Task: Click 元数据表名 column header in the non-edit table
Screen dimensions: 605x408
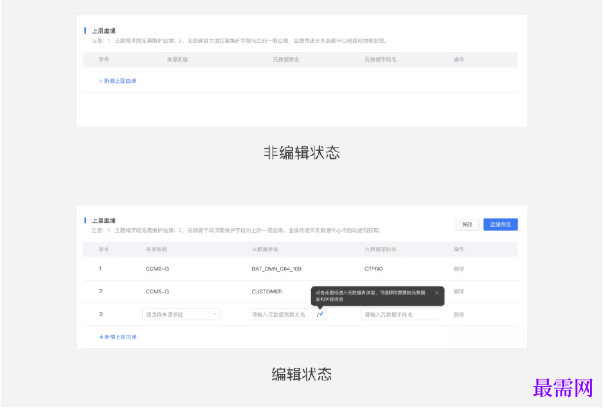Action: pos(285,59)
